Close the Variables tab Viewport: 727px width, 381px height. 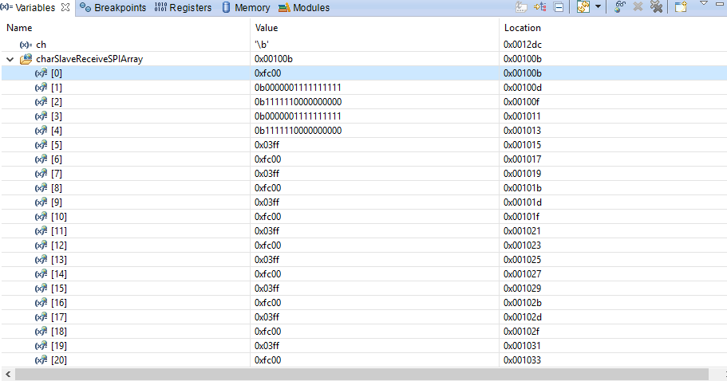pos(65,8)
